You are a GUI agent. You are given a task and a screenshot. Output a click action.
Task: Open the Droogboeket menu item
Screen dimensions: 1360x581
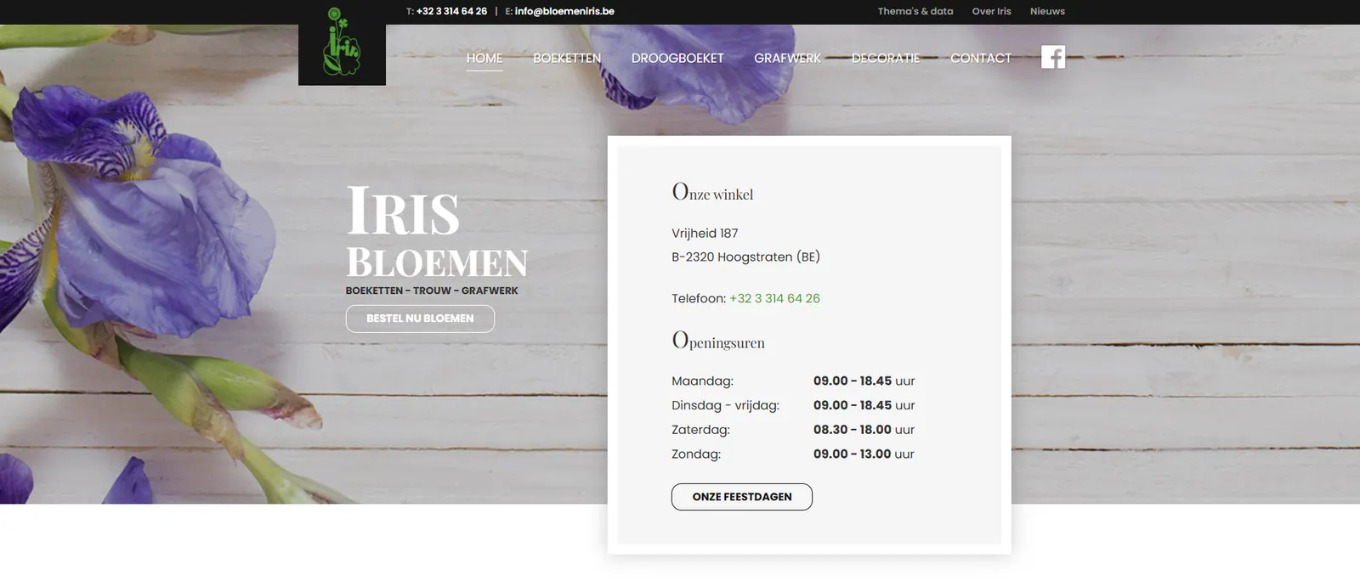point(677,58)
